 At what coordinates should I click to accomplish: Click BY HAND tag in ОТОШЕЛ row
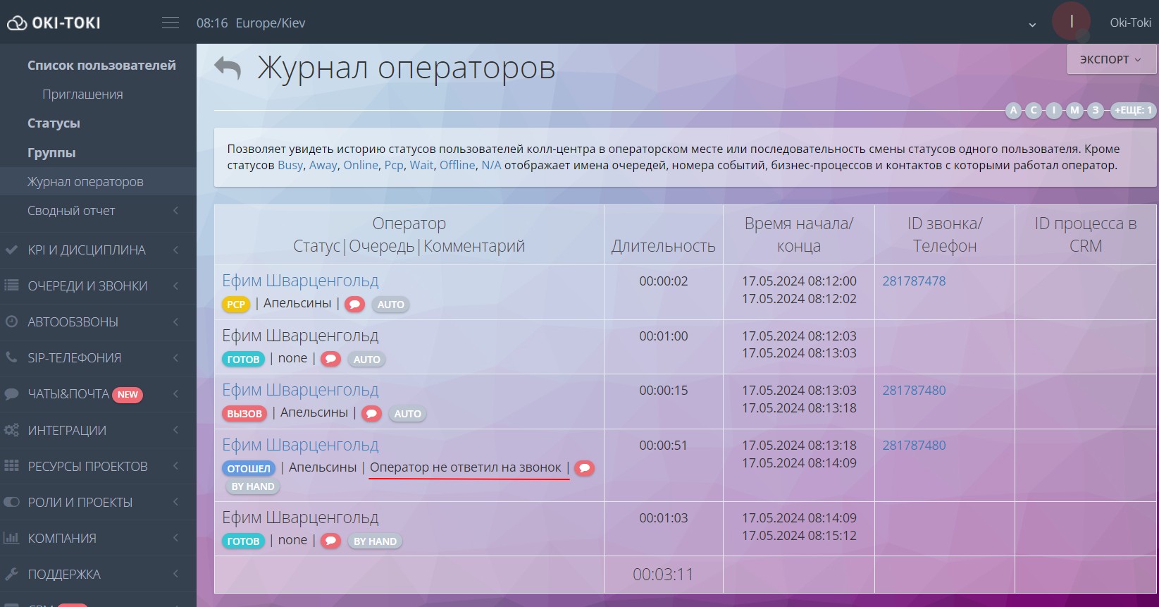[253, 486]
